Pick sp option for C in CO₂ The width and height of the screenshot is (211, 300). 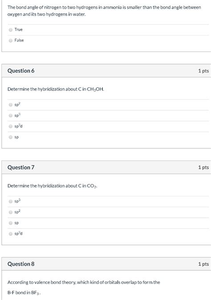[x=11, y=223]
